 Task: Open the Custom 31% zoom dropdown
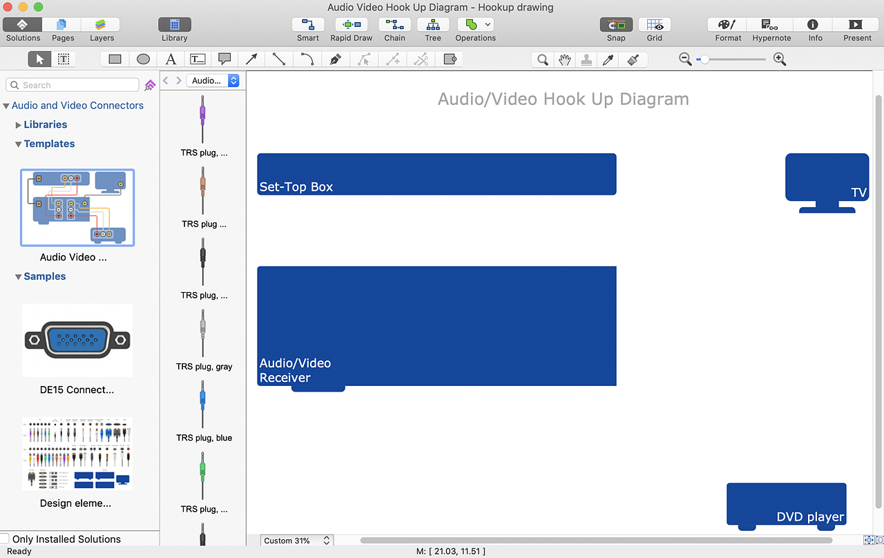(x=297, y=541)
